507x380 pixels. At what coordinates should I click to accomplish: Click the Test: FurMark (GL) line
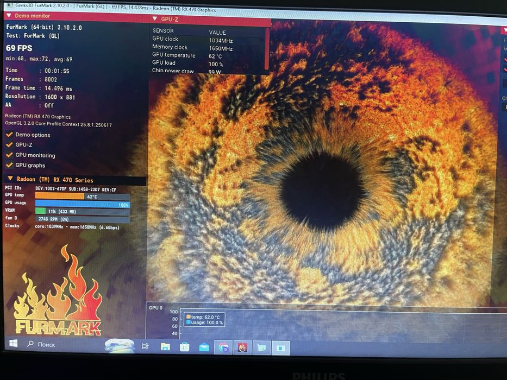[x=33, y=35]
